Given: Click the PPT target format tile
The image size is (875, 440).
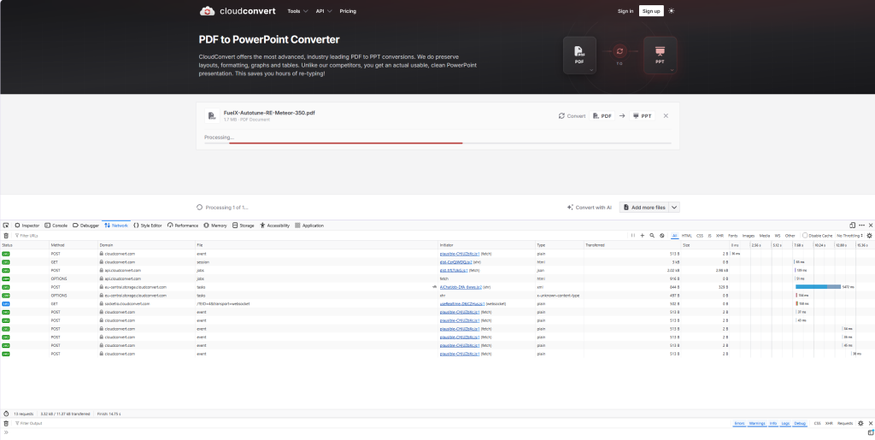Looking at the screenshot, I should tap(661, 56).
